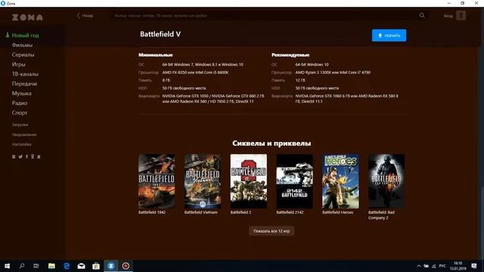Open the Twitter social link icon
Image resolution: width=484 pixels, height=272 pixels.
[20, 156]
